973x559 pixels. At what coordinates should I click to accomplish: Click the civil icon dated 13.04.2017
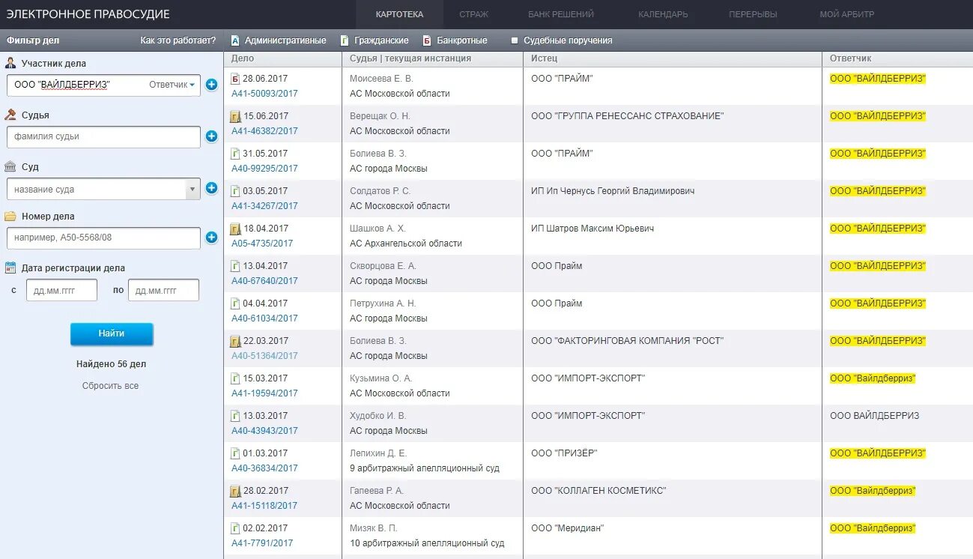pos(235,266)
